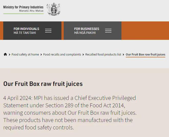Open the Food safety at home link
This screenshot has width=169, height=137.
coord(25,55)
